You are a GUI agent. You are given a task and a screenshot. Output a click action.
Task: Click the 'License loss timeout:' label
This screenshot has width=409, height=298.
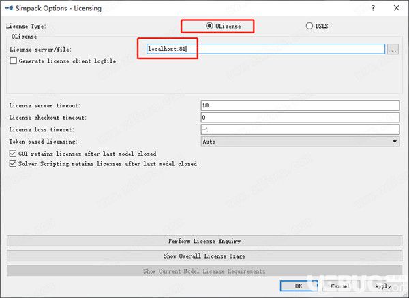click(x=42, y=130)
